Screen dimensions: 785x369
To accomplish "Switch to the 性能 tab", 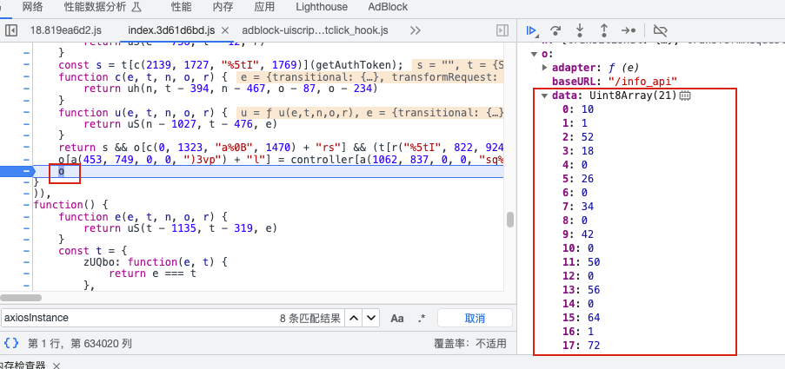I will [181, 7].
